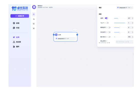Click the LLM node's blue brain icon

tap(56, 35)
